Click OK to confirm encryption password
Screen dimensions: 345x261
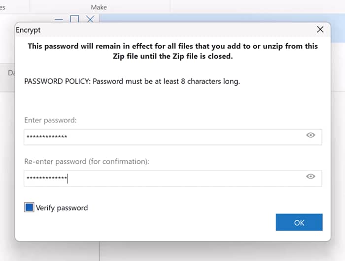[299, 222]
